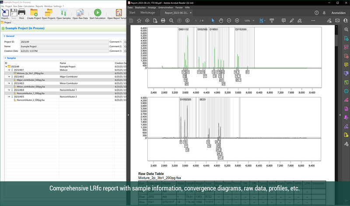This screenshot has width=350, height=206.
Task: Open the File menu in LRfc
Action: coord(2,6)
